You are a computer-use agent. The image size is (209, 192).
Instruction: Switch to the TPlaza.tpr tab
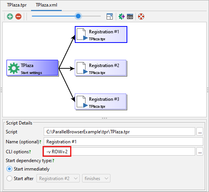[17, 5]
